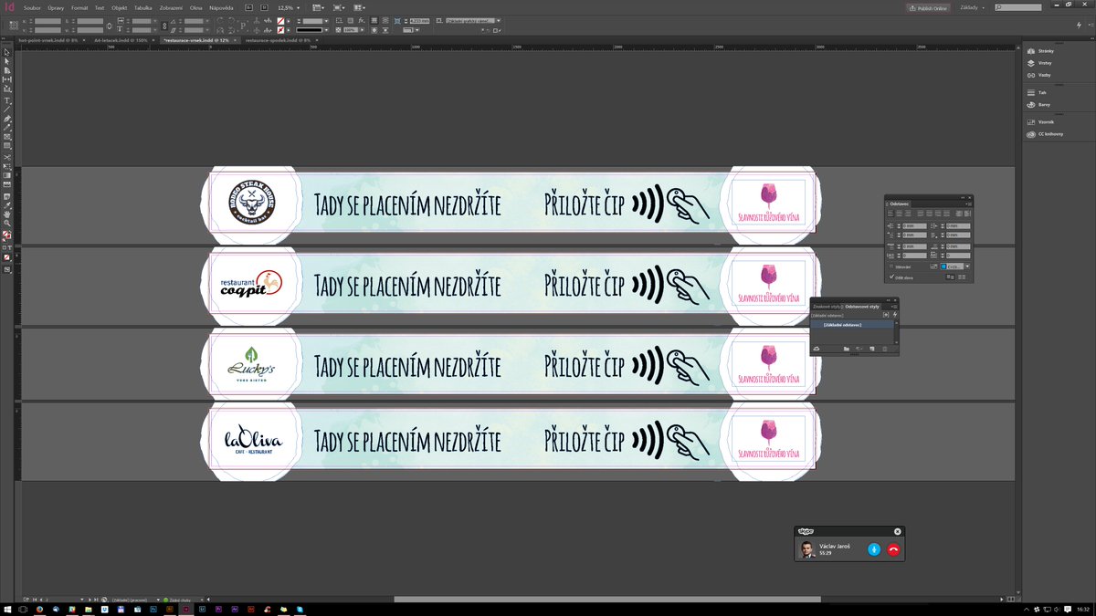Click the Publish Online button

click(928, 7)
